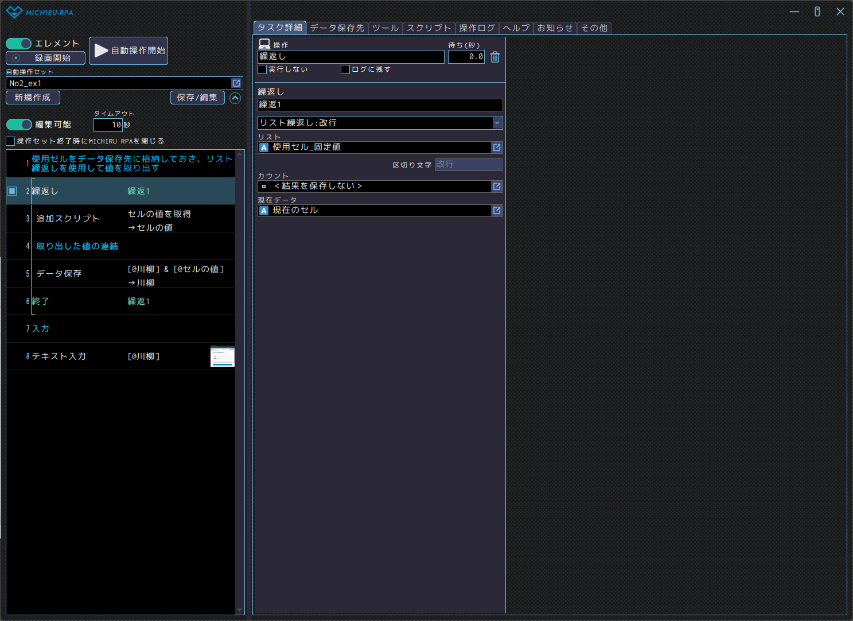Open the リスト繰返し:改行 dropdown
The width and height of the screenshot is (853, 621).
coord(380,123)
